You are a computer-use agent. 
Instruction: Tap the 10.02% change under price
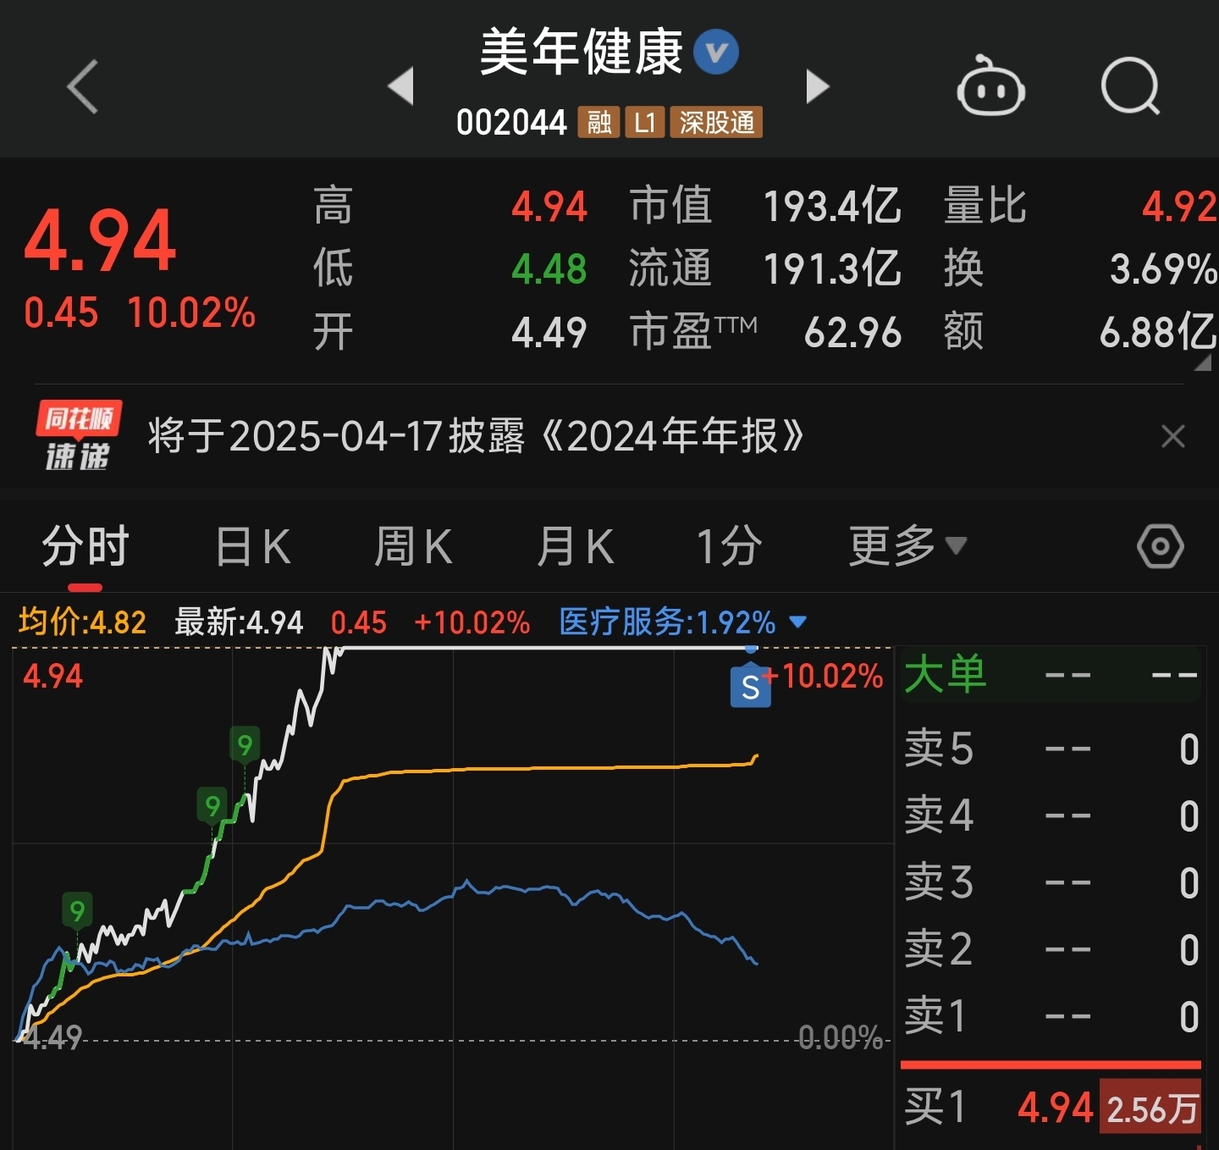191,312
